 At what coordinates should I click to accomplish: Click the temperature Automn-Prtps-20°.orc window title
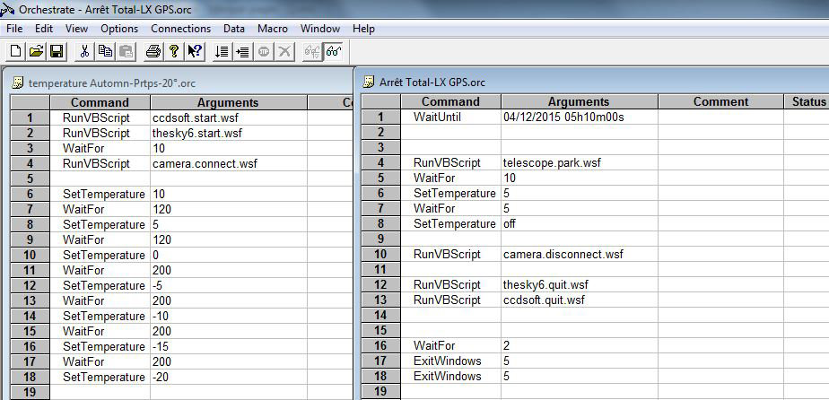coord(111,83)
